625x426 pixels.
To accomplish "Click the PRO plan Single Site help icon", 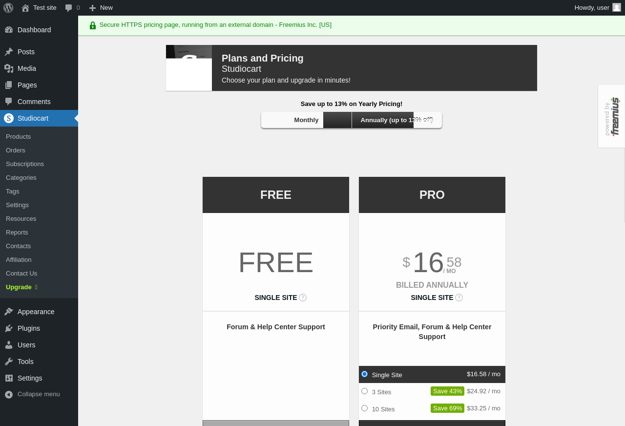I will [x=459, y=298].
